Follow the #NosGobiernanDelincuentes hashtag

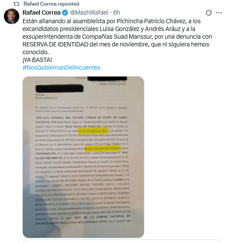pyautogui.click(x=61, y=68)
